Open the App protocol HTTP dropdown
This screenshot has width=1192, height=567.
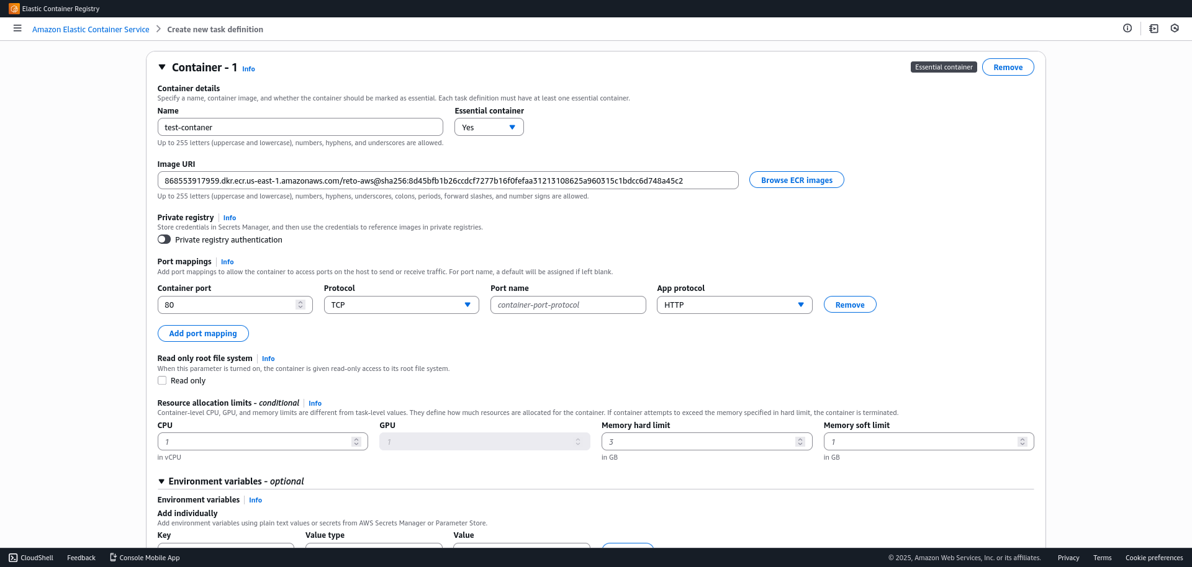coord(734,305)
